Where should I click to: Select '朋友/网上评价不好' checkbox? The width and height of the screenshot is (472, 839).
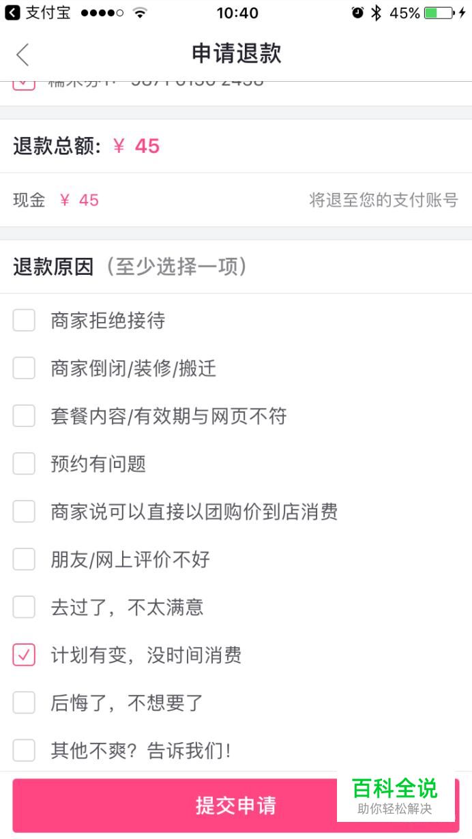[x=24, y=559]
